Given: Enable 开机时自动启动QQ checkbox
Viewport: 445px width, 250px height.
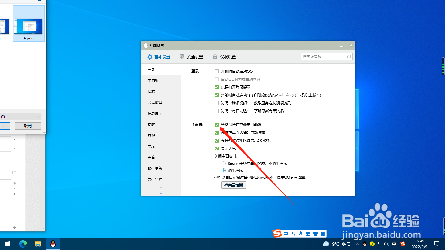Looking at the screenshot, I should [x=217, y=71].
